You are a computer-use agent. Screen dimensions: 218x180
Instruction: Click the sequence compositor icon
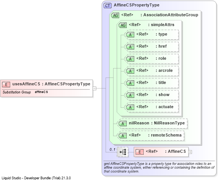[123, 152]
